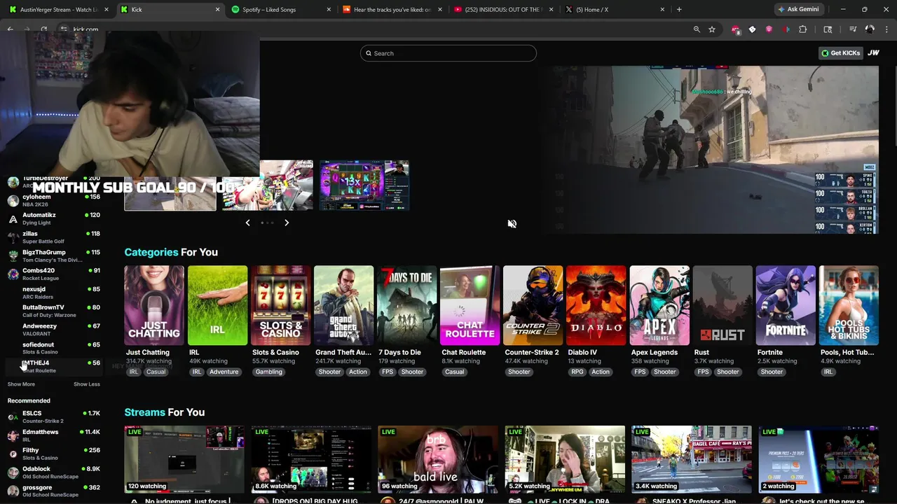Open the Grand Theft Auto category card
897x504 pixels.
(x=343, y=305)
